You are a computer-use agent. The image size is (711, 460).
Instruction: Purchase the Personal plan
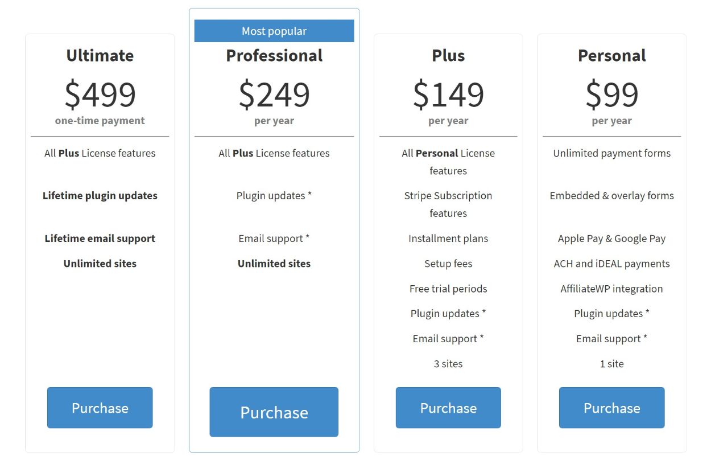coord(611,408)
